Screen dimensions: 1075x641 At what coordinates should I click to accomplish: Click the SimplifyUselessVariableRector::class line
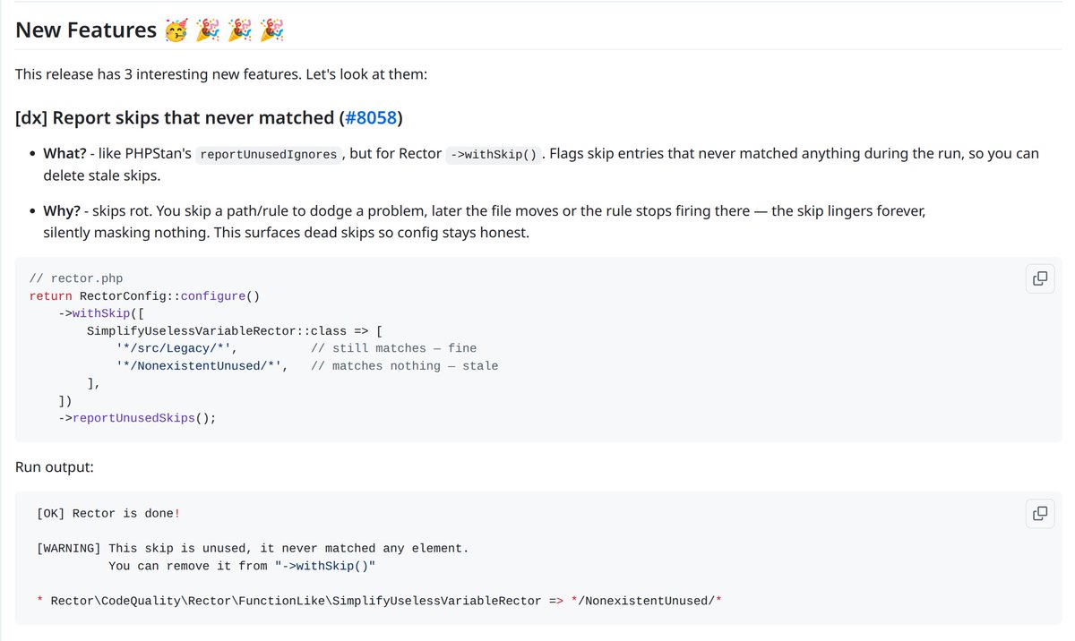235,330
